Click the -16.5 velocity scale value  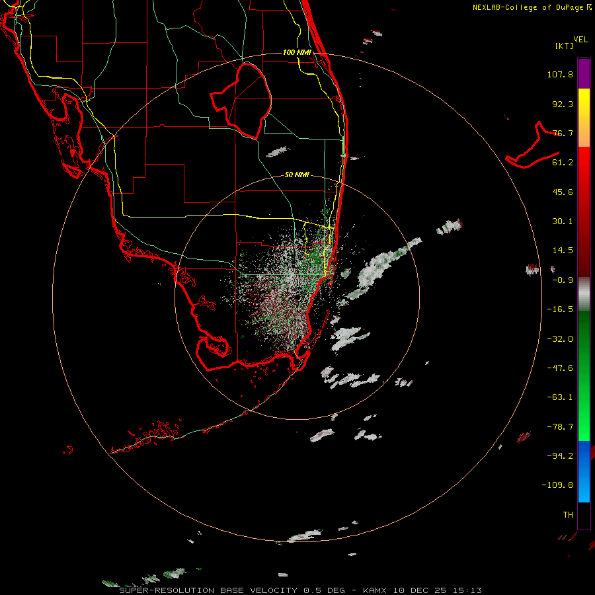tap(560, 309)
